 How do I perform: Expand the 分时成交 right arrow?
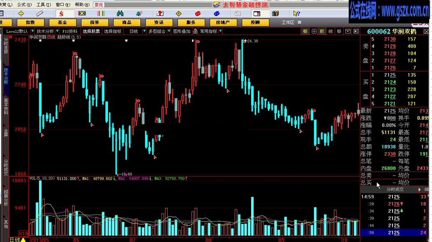coord(419,189)
